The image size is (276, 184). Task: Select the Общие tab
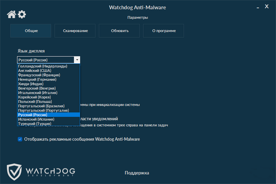(x=31, y=31)
